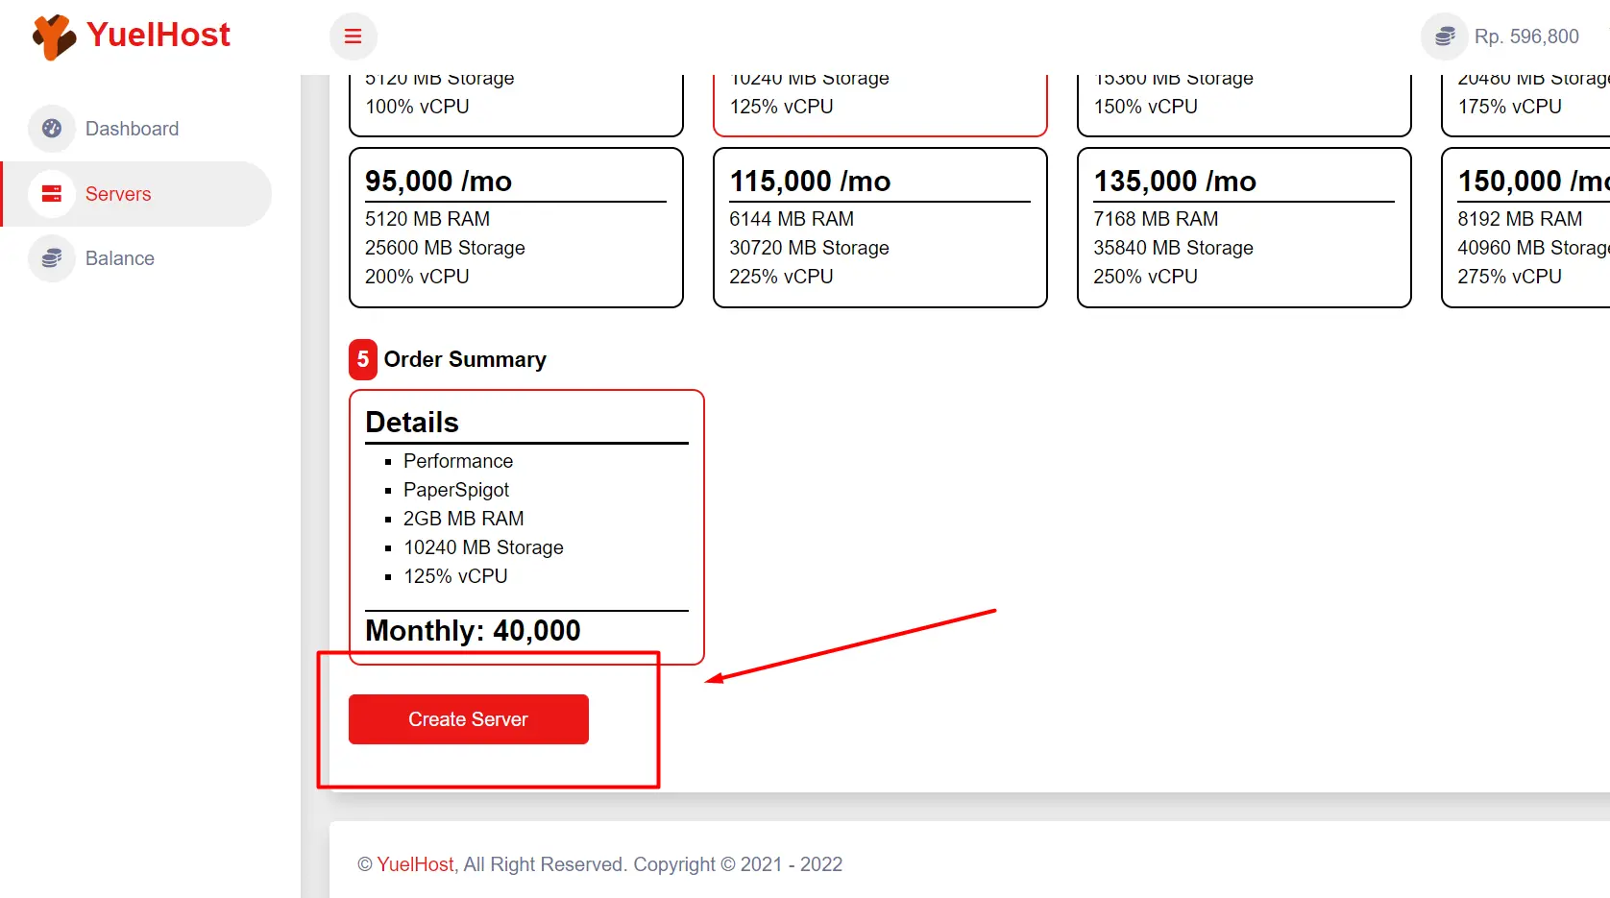Toggle the hamburger sidebar menu button
Image resolution: width=1610 pixels, height=898 pixels.
[x=354, y=36]
